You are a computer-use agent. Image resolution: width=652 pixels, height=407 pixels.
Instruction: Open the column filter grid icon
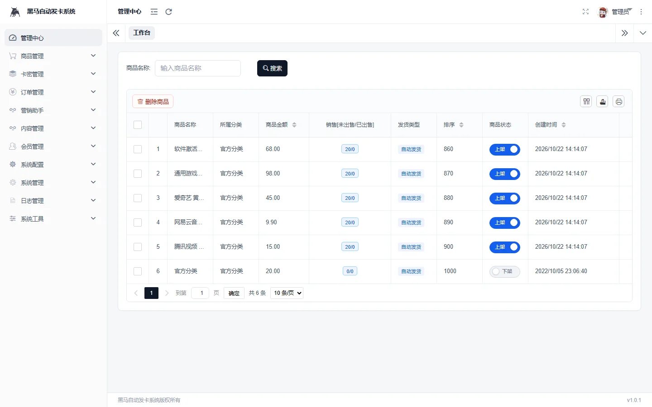(x=586, y=101)
